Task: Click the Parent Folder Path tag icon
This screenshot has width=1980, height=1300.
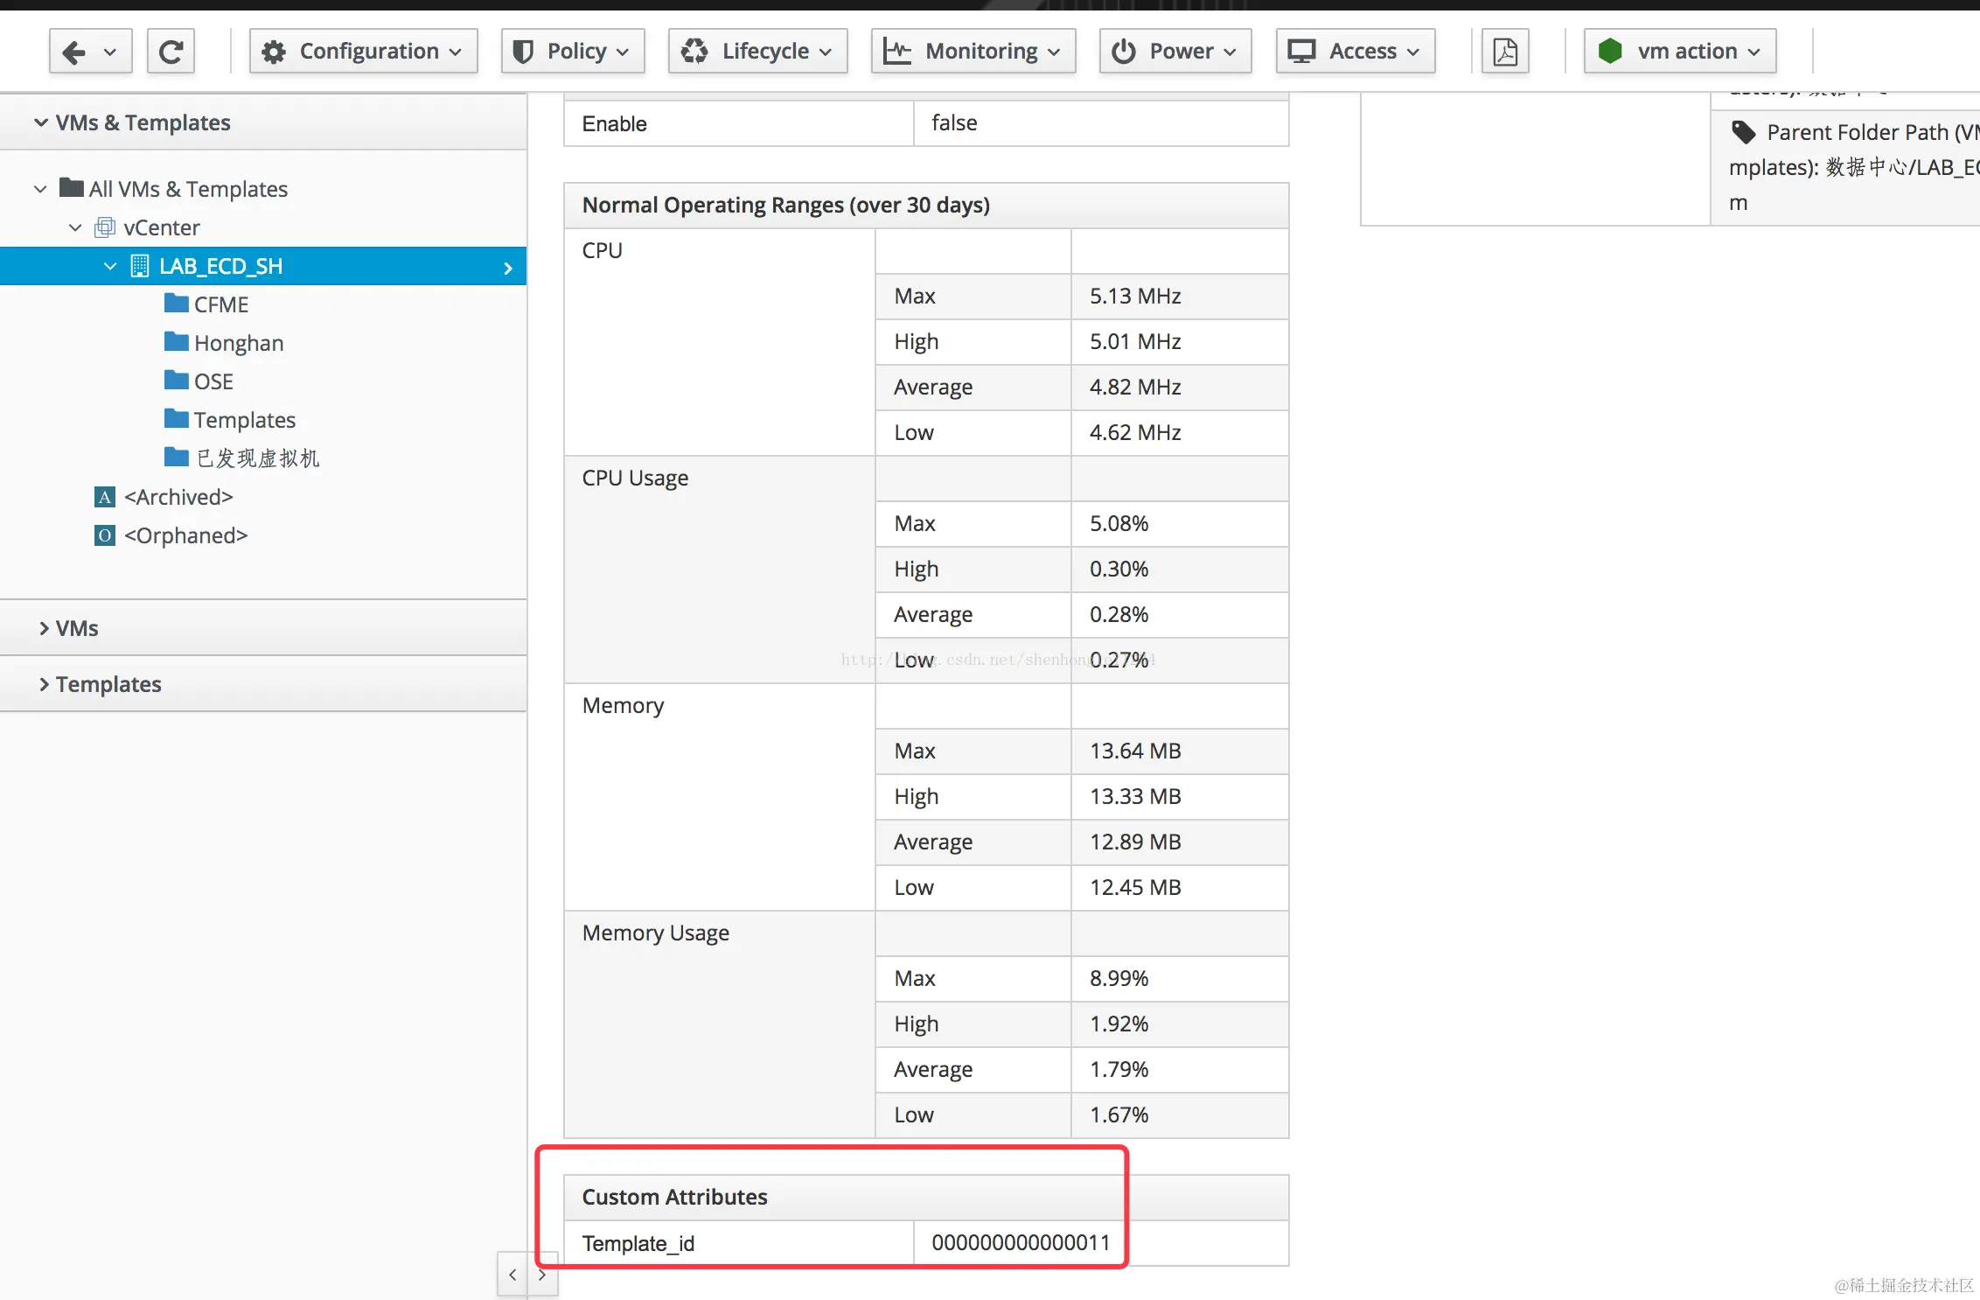Action: (1743, 132)
